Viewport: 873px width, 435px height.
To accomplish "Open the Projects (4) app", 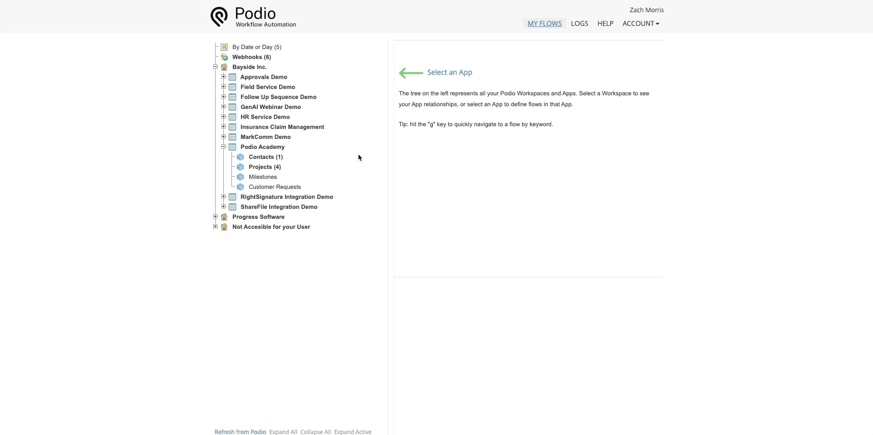I will 265,167.
